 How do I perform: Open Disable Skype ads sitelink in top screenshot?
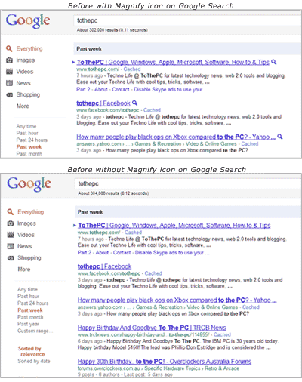pyautogui.click(x=171, y=89)
